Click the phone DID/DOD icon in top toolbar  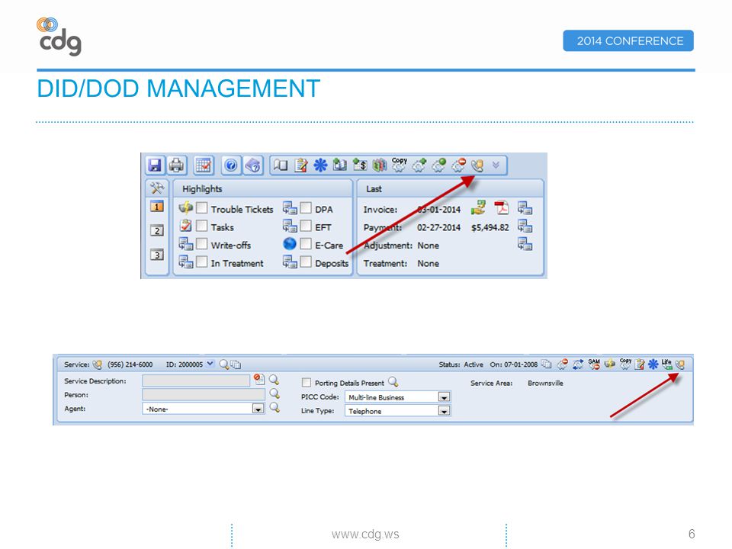[477, 165]
